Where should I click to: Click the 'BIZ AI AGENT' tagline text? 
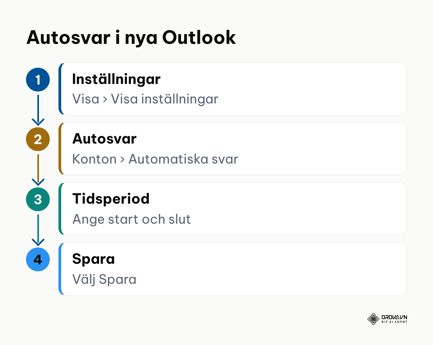(394, 322)
